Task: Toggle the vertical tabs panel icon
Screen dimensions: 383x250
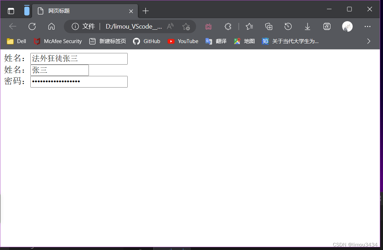Action: coord(11,11)
